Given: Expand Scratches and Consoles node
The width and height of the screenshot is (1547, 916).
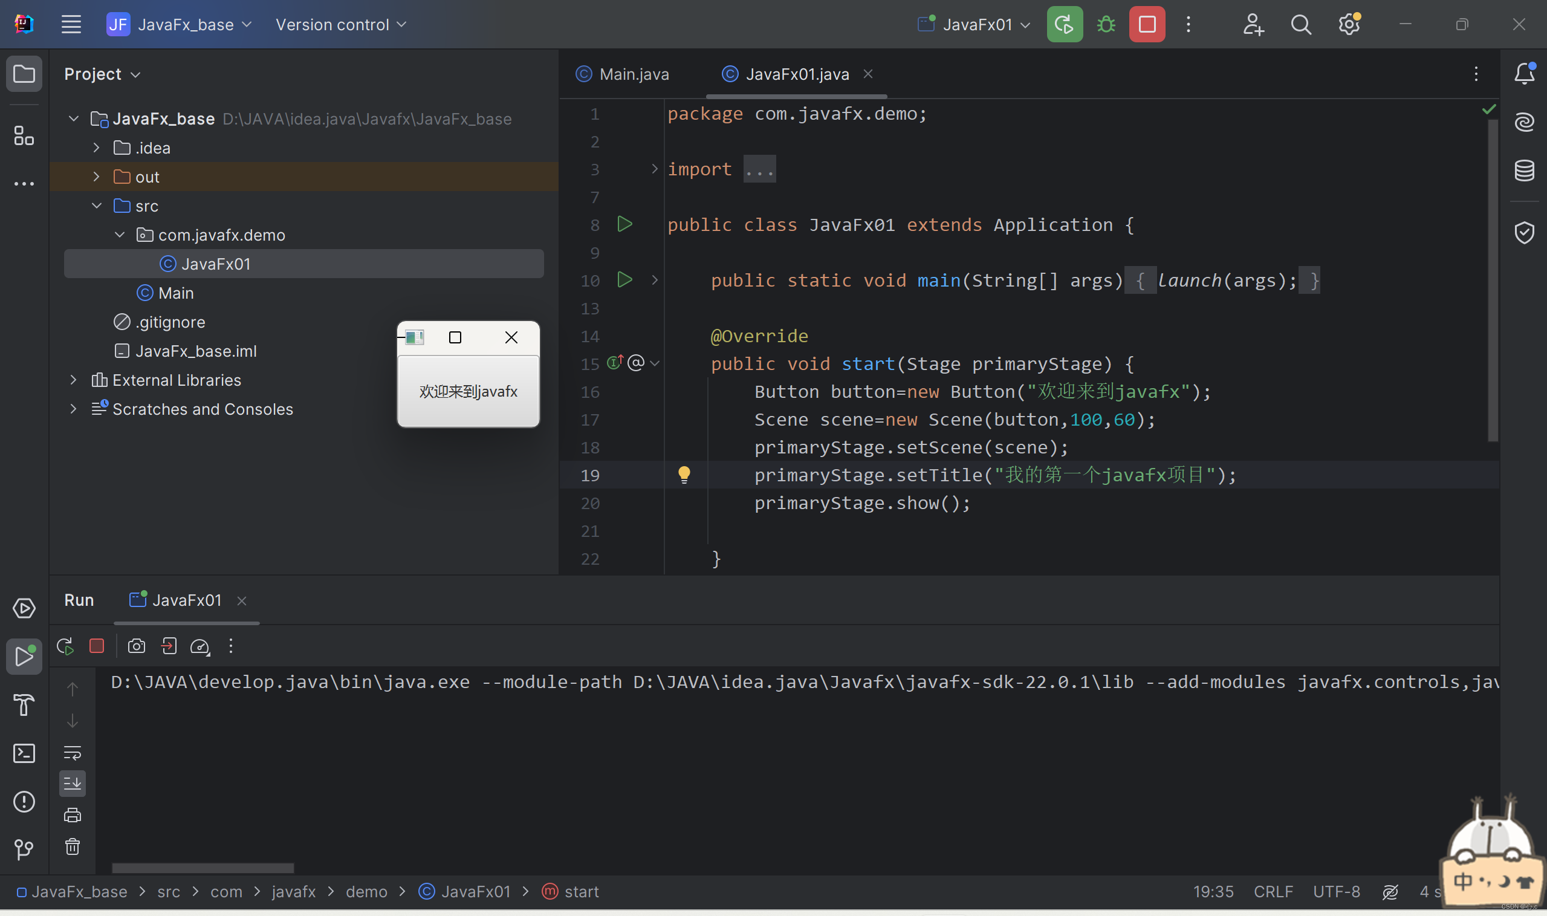Looking at the screenshot, I should (73, 409).
